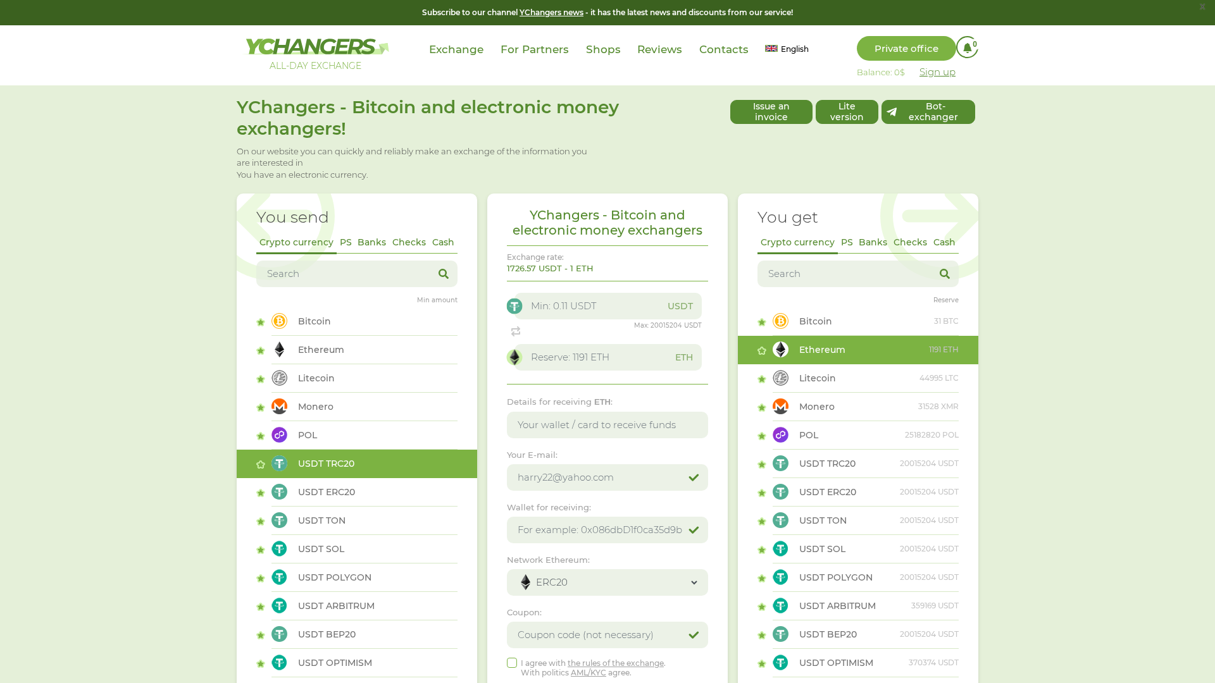Image resolution: width=1215 pixels, height=683 pixels.
Task: Open the Bot-exchanger button
Action: pyautogui.click(x=928, y=112)
